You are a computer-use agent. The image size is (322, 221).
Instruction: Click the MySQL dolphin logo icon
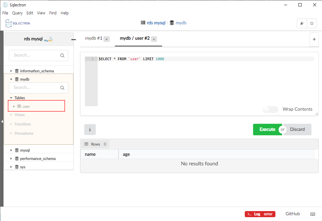[x=49, y=39]
